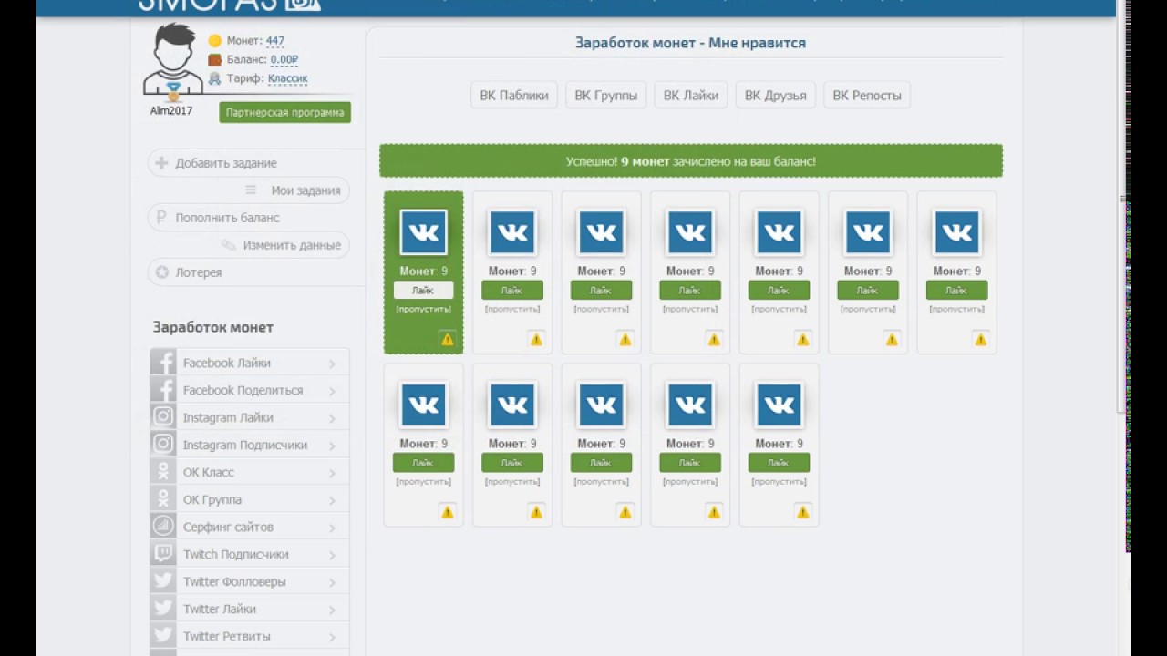Open the Партнерская программа button
The image size is (1167, 656).
[284, 112]
